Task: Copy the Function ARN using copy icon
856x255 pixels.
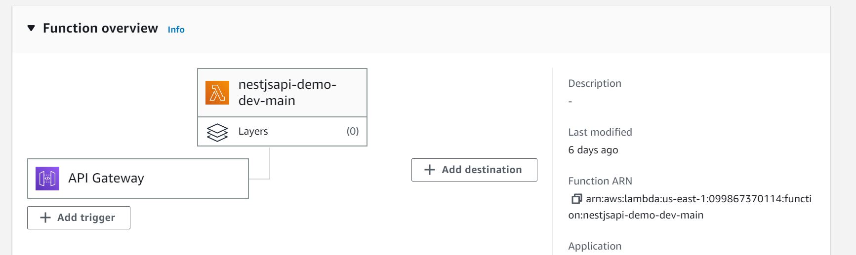Action: (576, 199)
